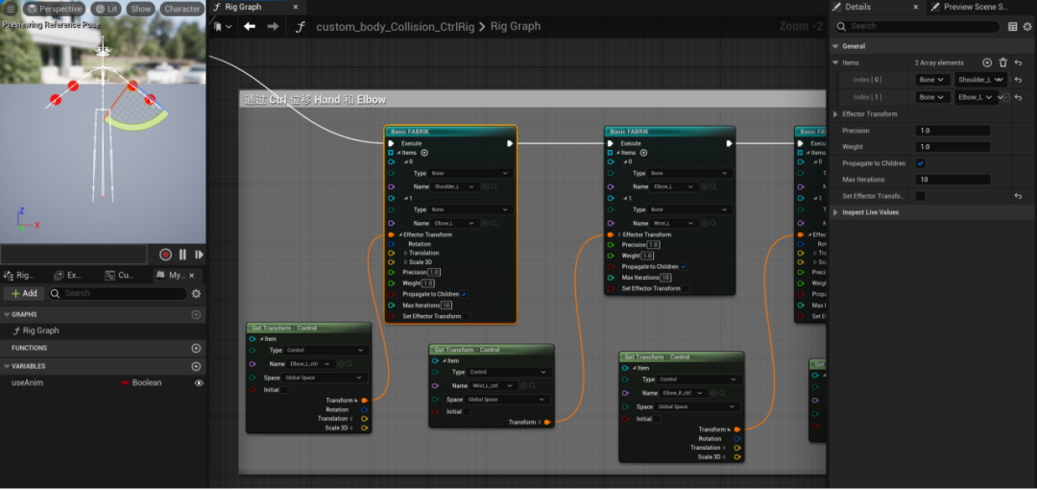
Task: Expand Translation pin on first FABRIK node
Action: tap(407, 254)
